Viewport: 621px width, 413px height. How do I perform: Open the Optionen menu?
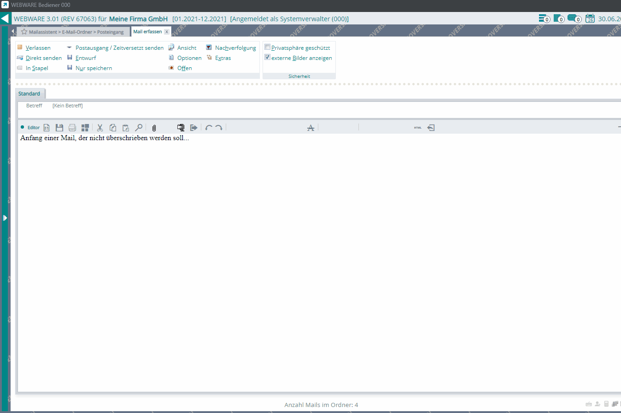point(189,58)
